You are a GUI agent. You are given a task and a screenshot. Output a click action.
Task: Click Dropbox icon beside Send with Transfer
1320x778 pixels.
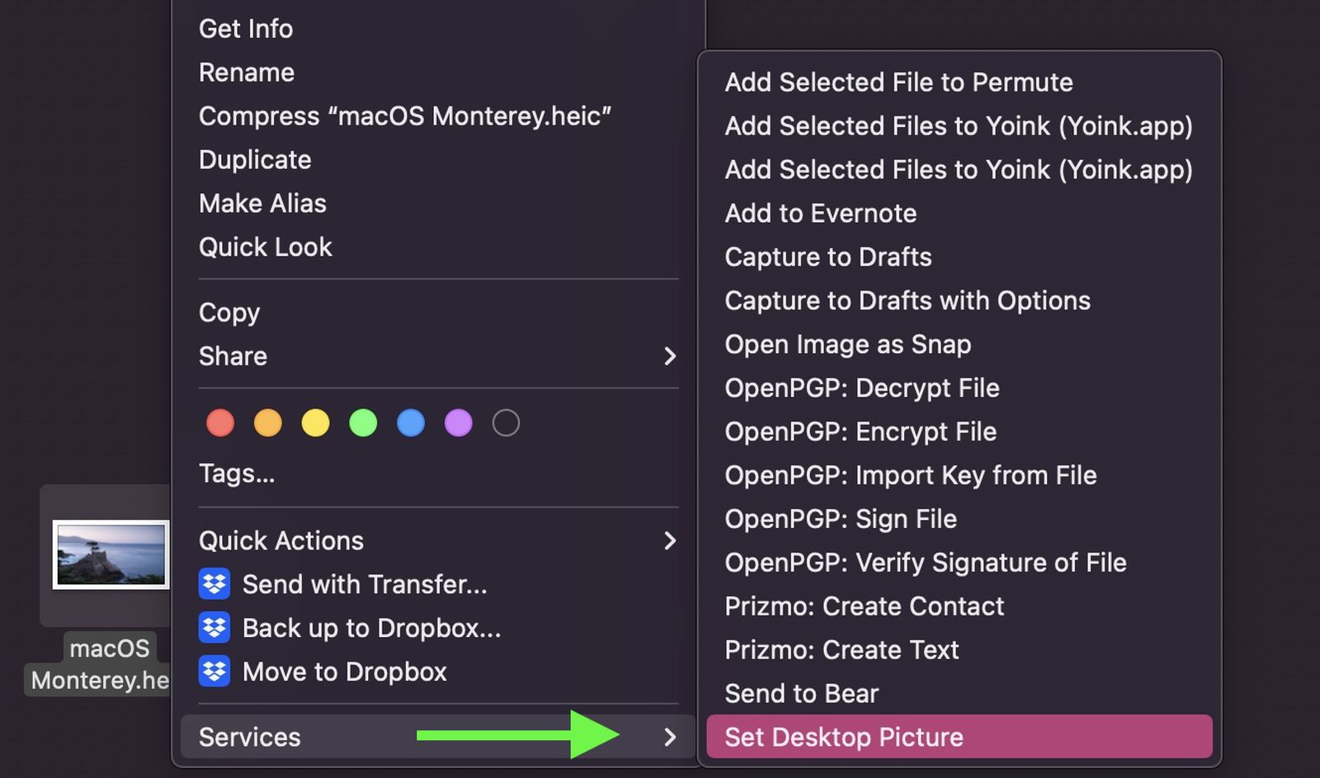[x=214, y=584]
